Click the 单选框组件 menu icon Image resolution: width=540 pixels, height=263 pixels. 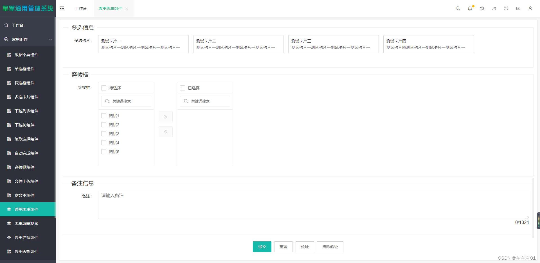coord(9,69)
